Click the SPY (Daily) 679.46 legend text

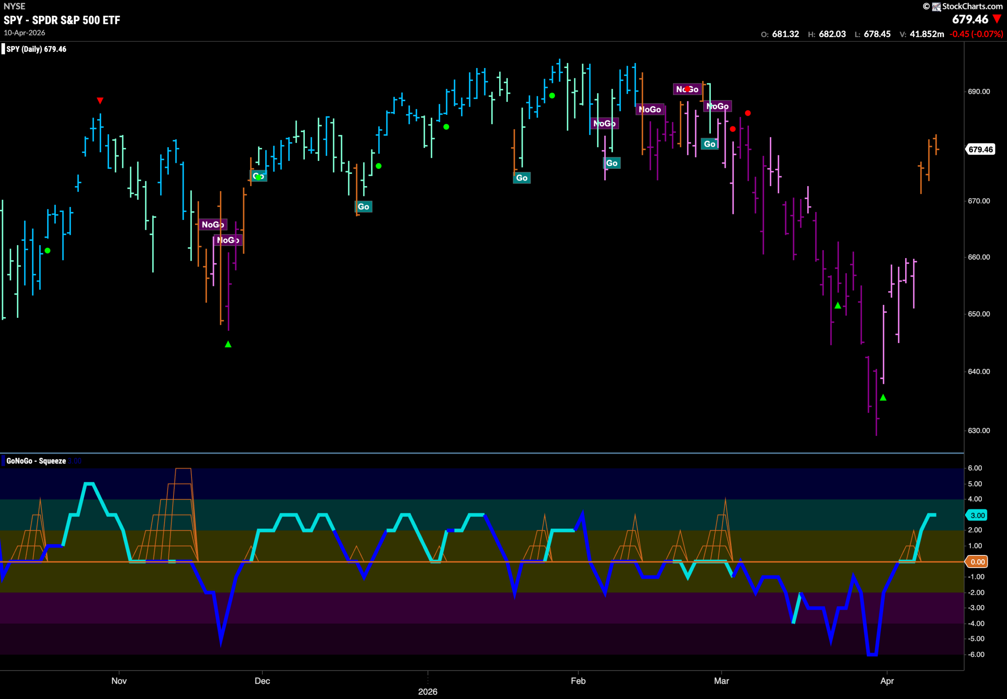point(36,49)
